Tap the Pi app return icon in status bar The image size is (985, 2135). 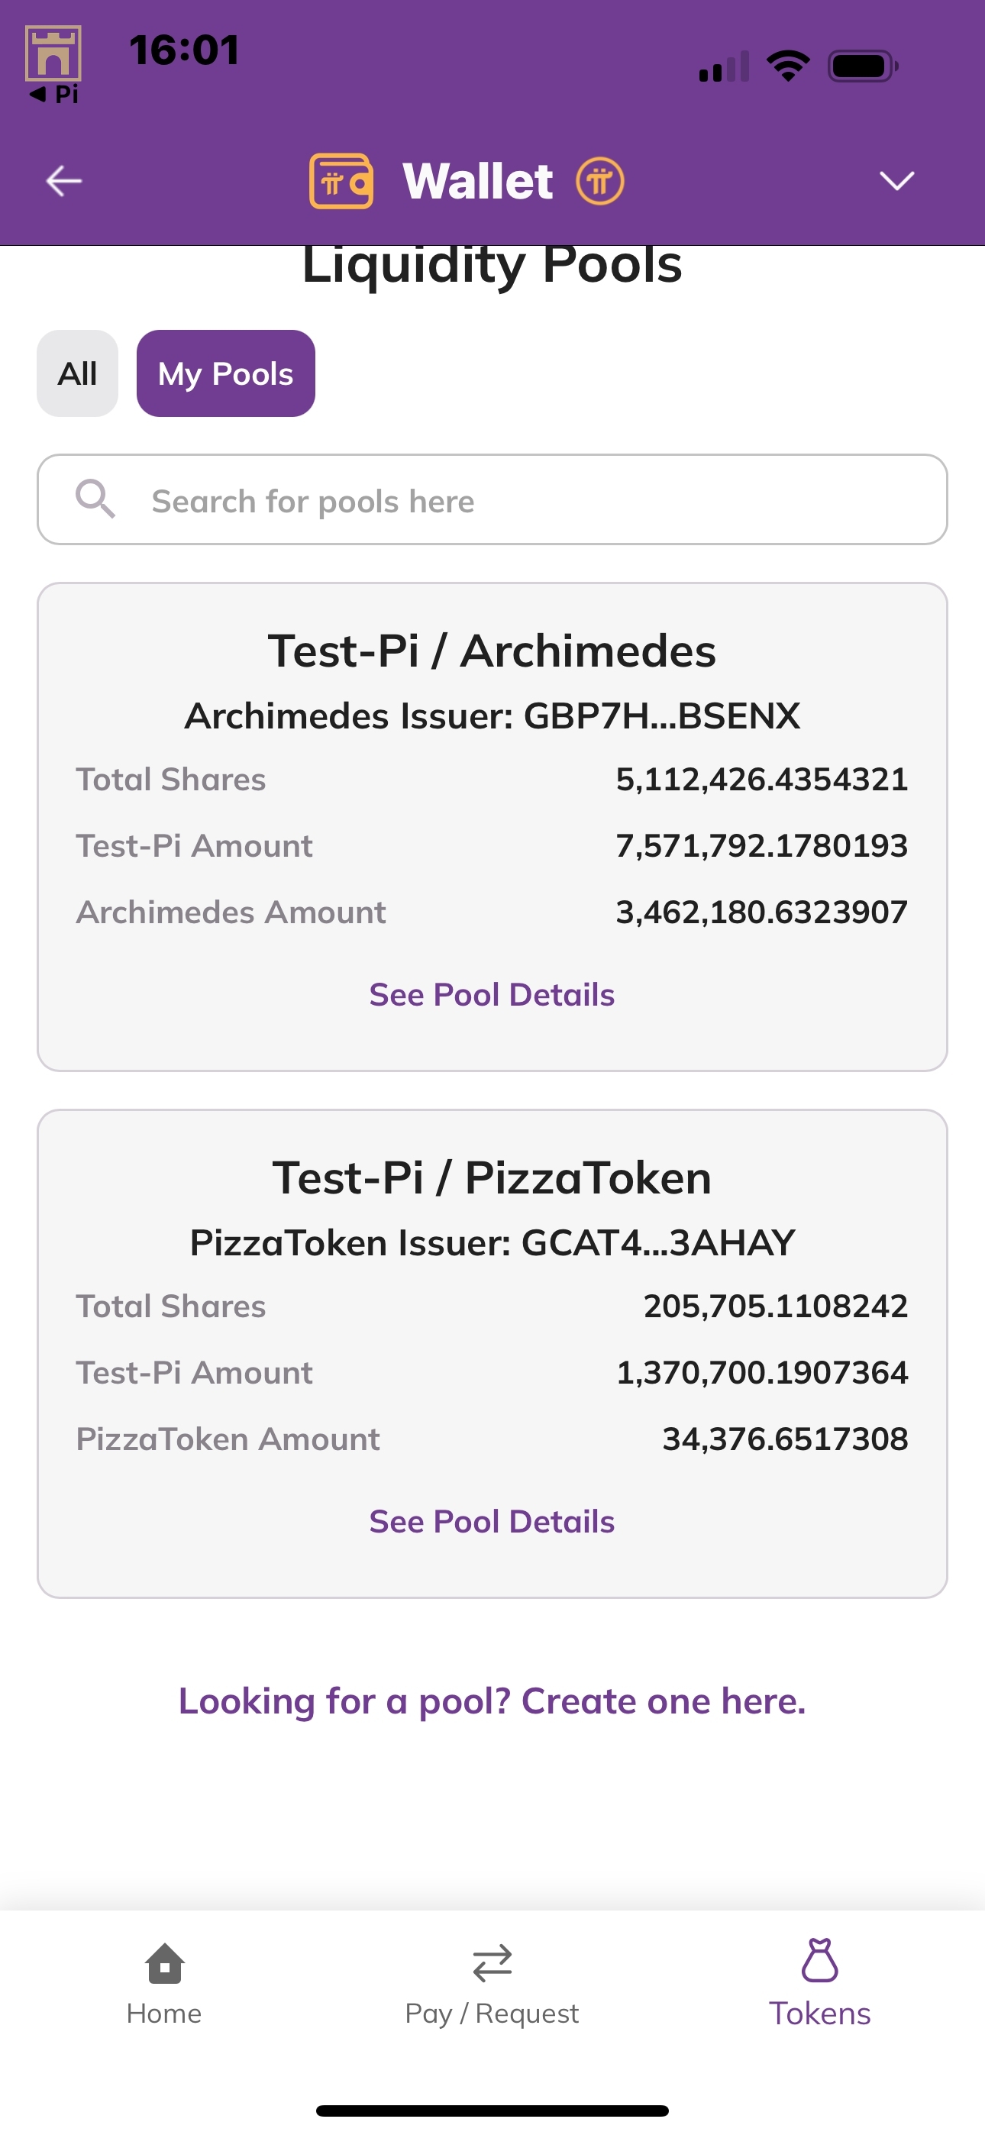tap(53, 65)
